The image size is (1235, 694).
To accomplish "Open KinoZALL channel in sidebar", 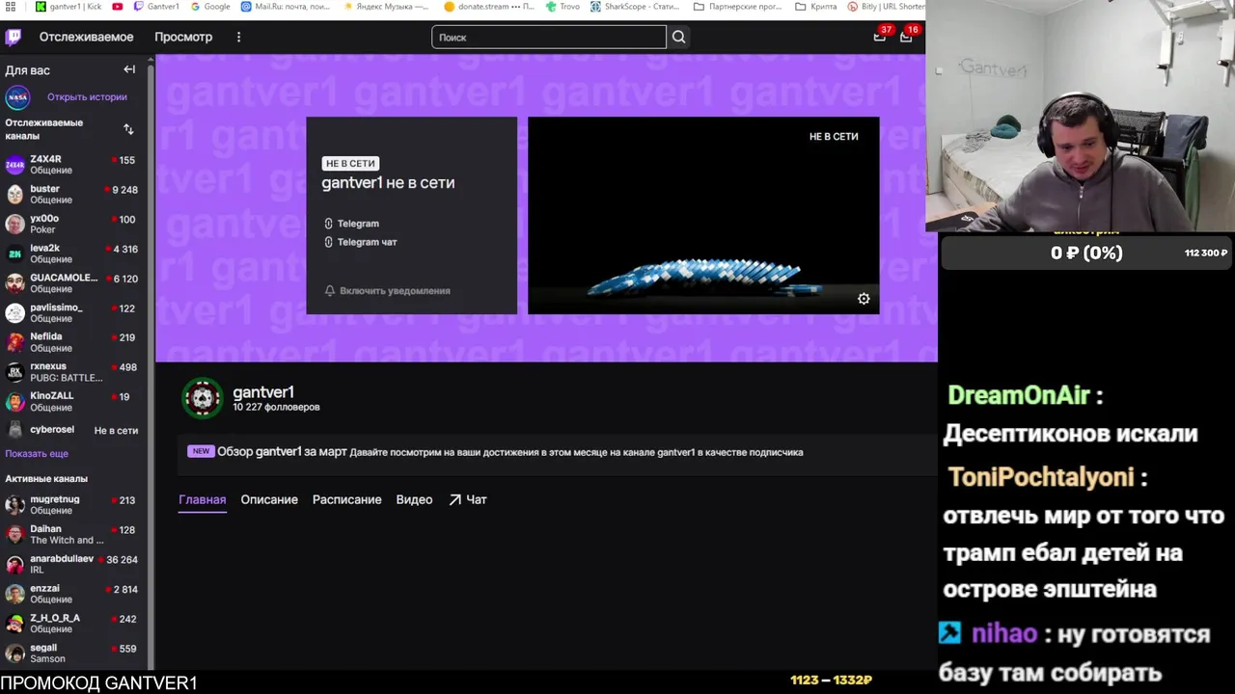I will point(72,402).
